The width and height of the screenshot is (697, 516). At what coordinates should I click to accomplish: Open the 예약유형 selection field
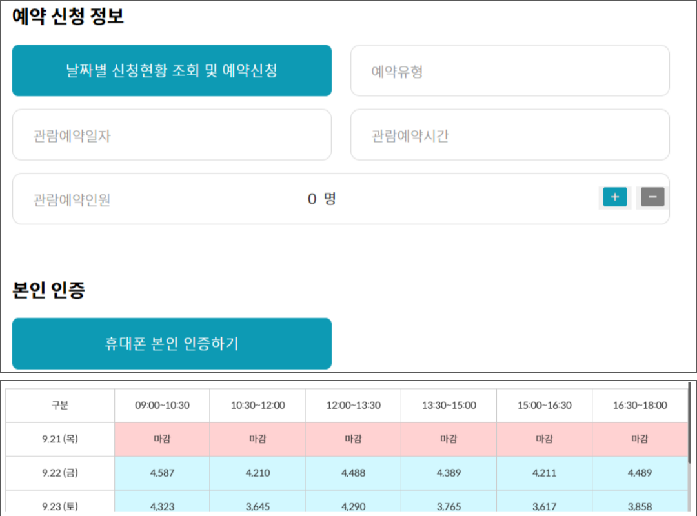[x=510, y=70]
